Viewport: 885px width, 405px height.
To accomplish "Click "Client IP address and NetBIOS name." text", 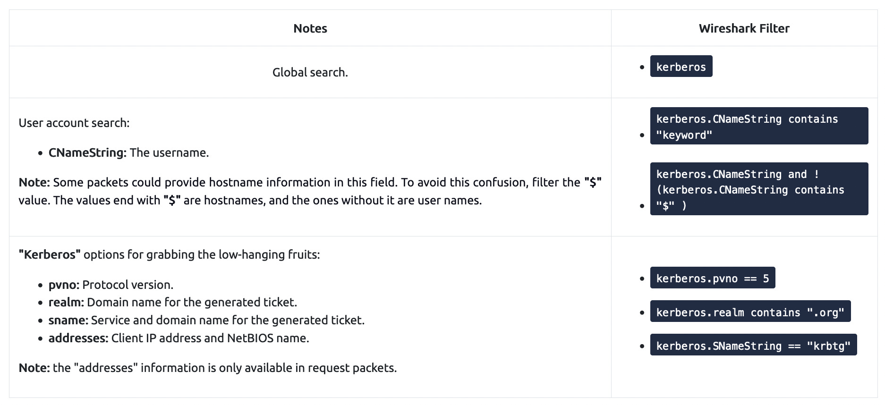I will (210, 338).
